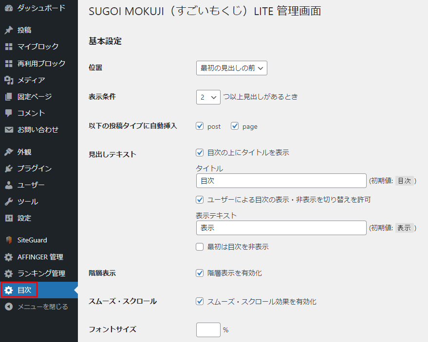
Task: Click the フォントサイズ percentage input box
Action: (208, 330)
